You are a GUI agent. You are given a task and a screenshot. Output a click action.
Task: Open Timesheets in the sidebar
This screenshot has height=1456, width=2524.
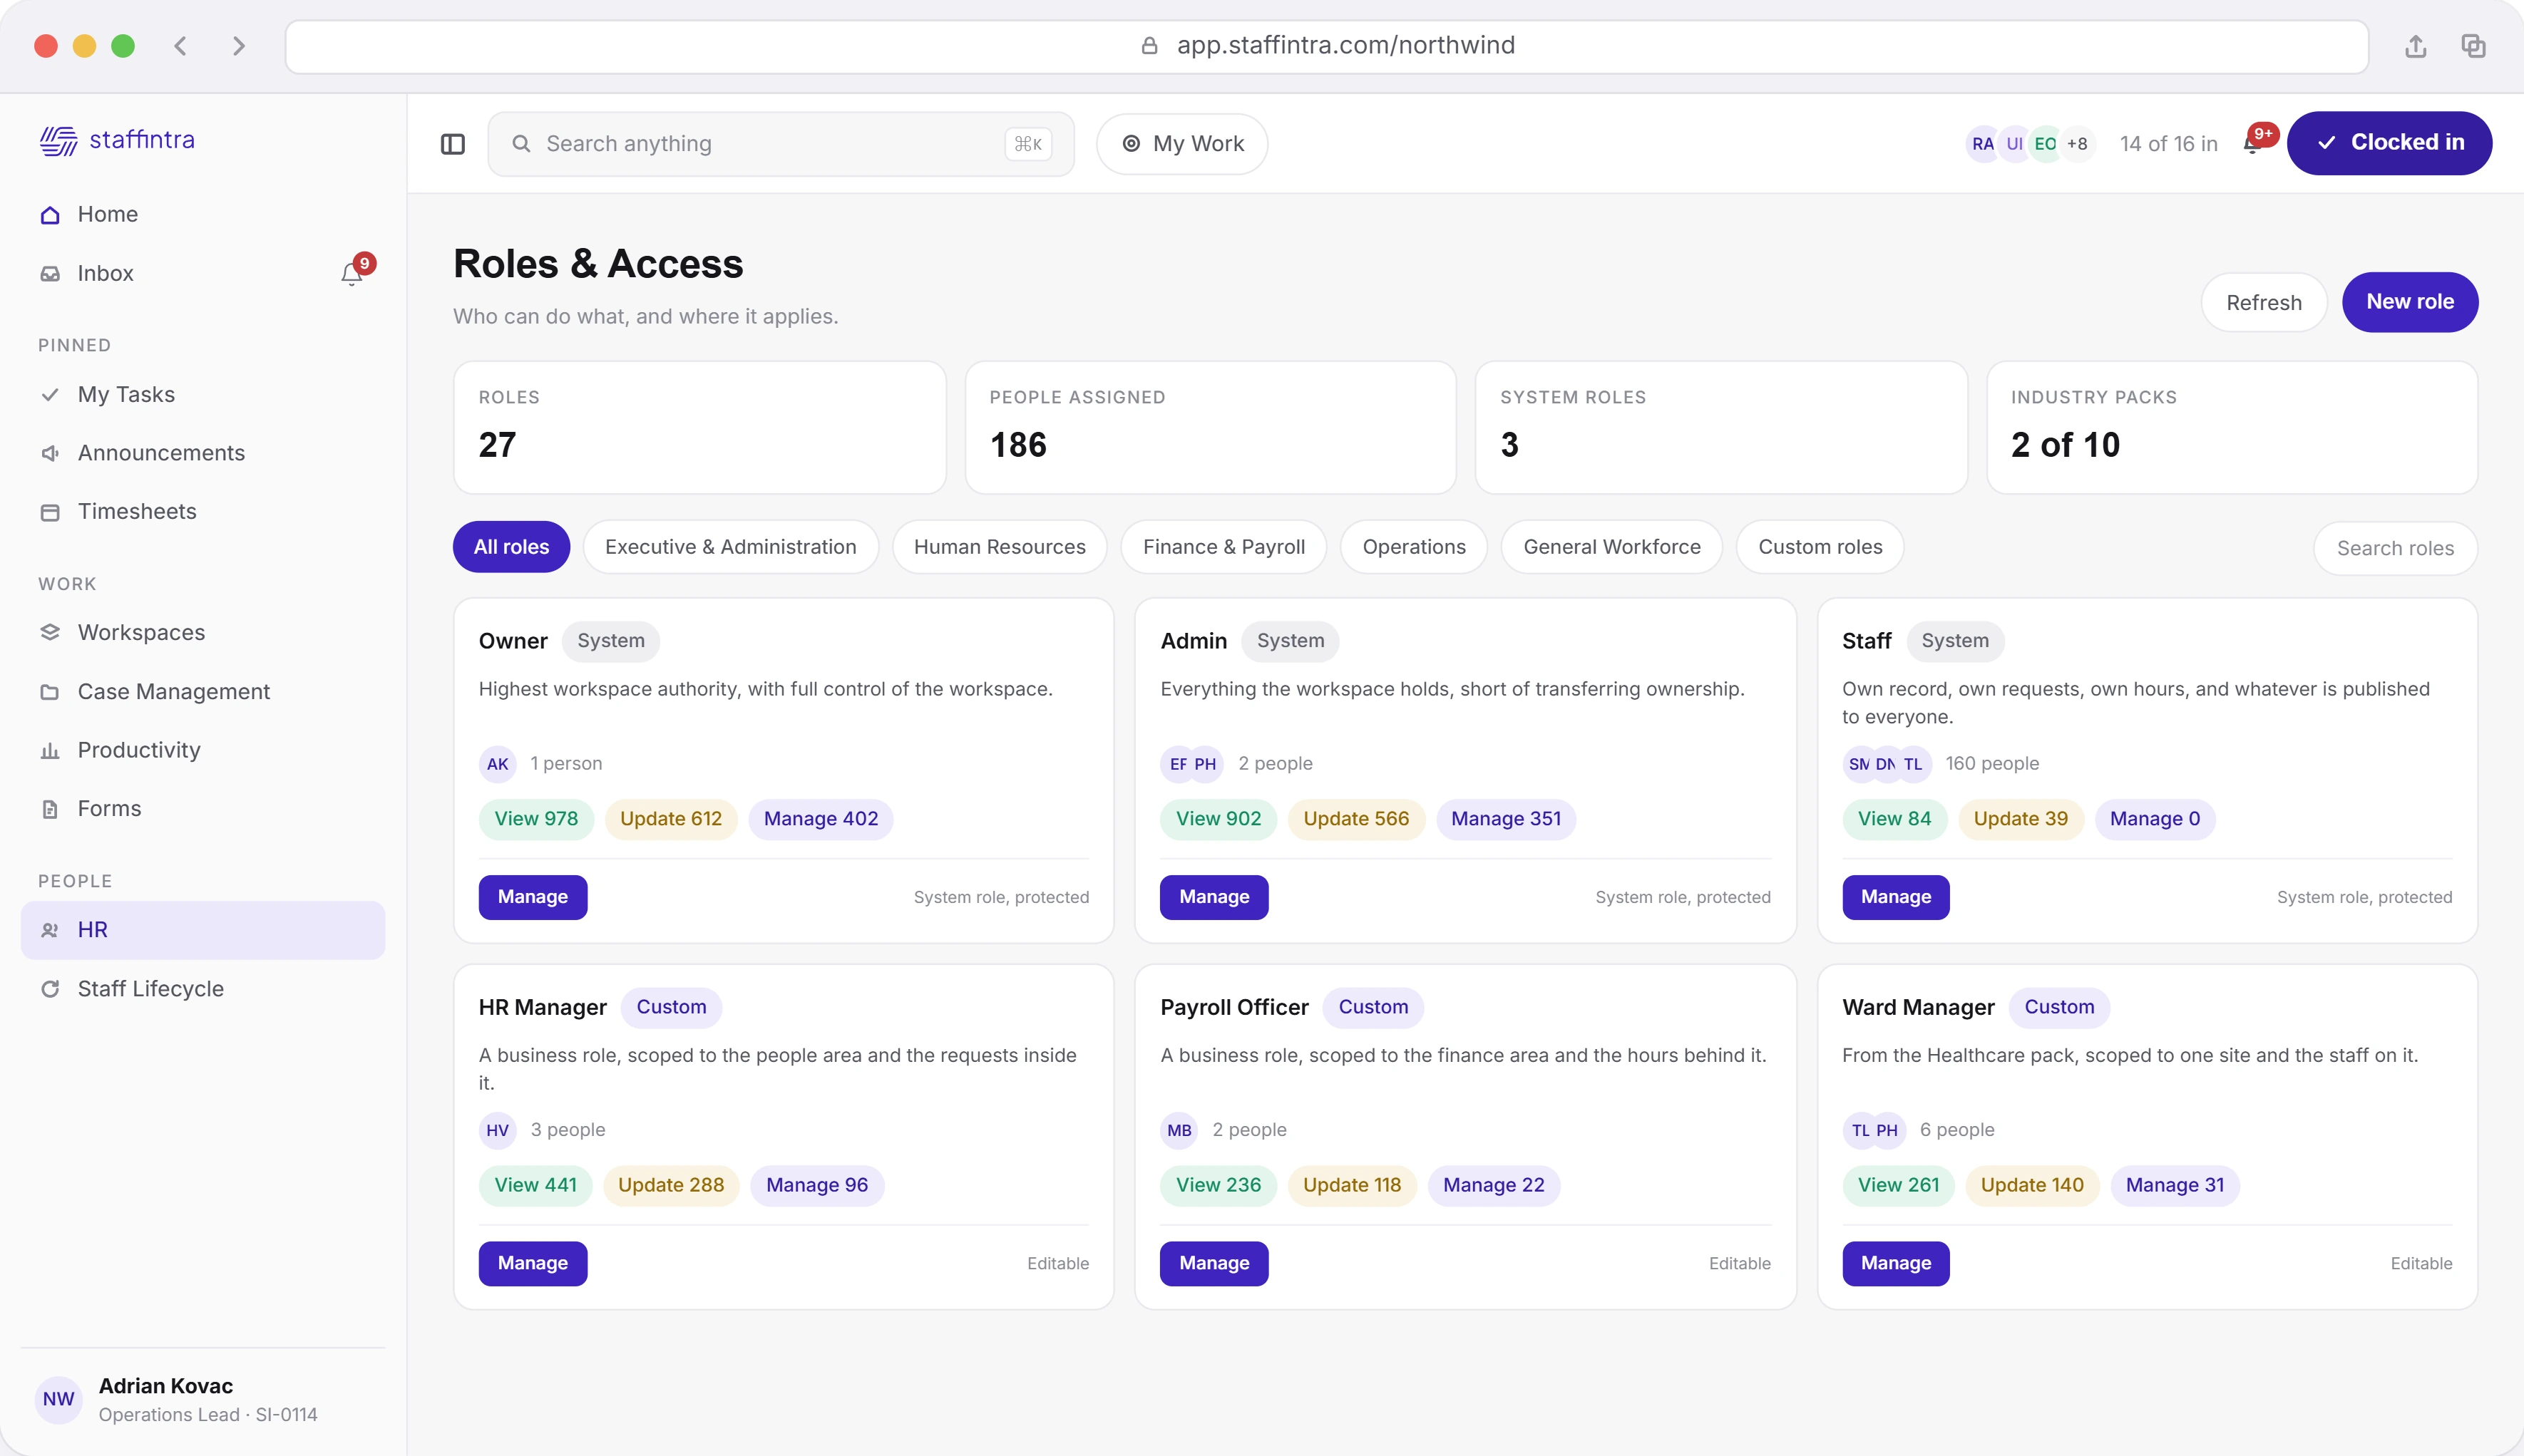pyautogui.click(x=203, y=511)
